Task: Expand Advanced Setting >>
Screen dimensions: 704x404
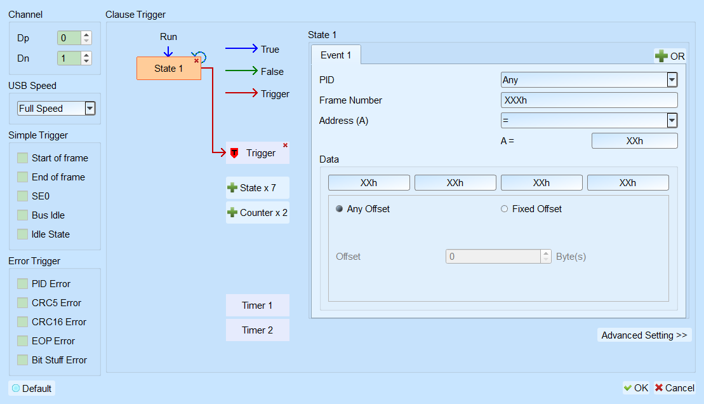Action: coord(644,335)
